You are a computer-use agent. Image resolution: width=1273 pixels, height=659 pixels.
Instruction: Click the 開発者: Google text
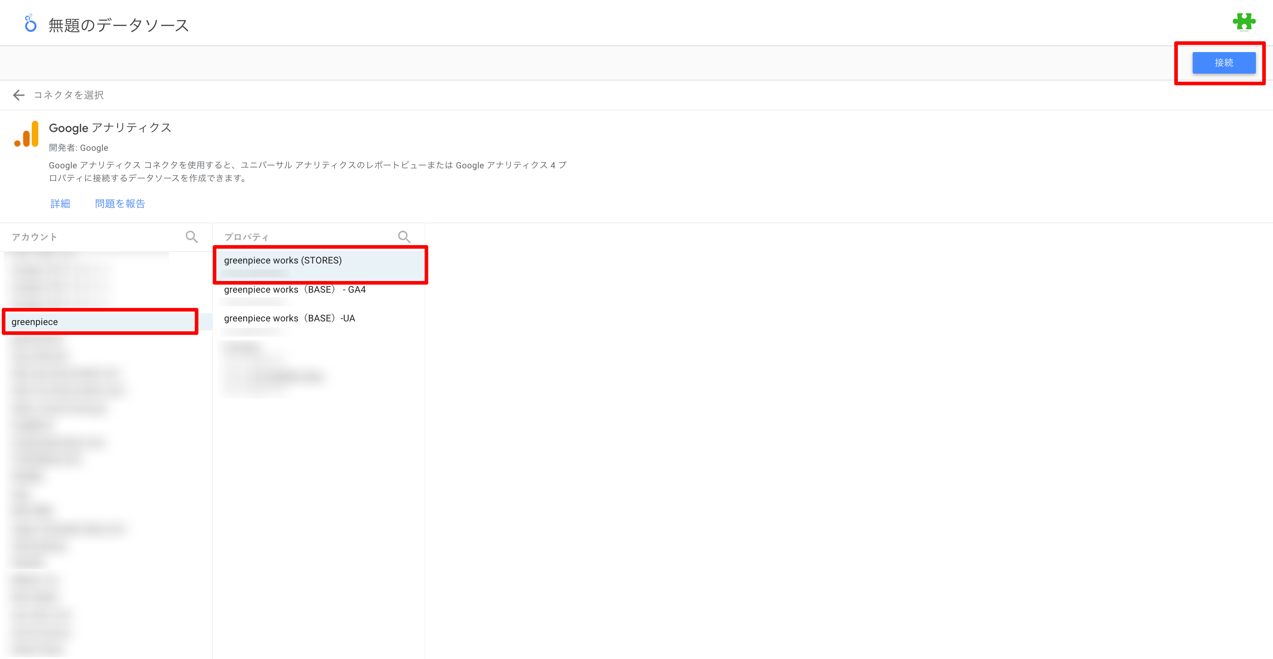point(79,148)
